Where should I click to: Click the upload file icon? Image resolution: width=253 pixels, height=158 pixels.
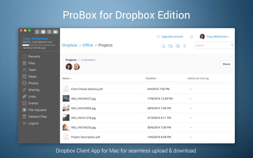click(x=163, y=46)
